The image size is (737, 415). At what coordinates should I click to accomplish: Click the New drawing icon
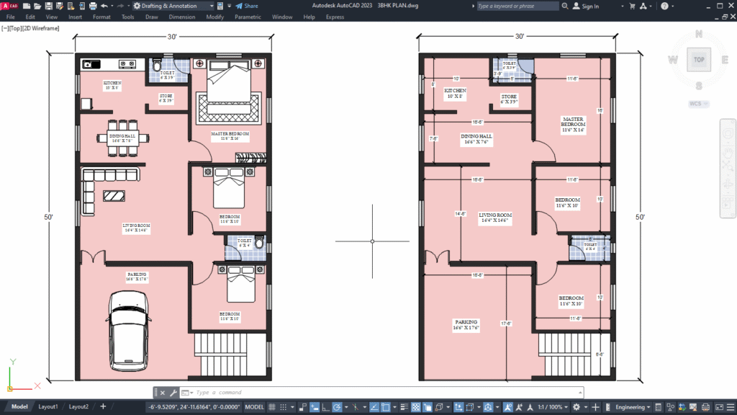tap(27, 6)
